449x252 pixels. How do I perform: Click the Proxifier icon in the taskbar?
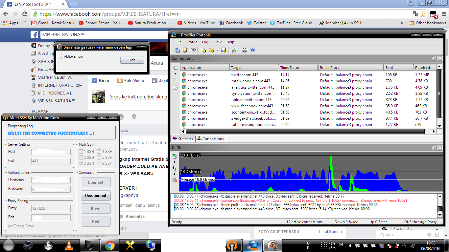[x=252, y=245]
